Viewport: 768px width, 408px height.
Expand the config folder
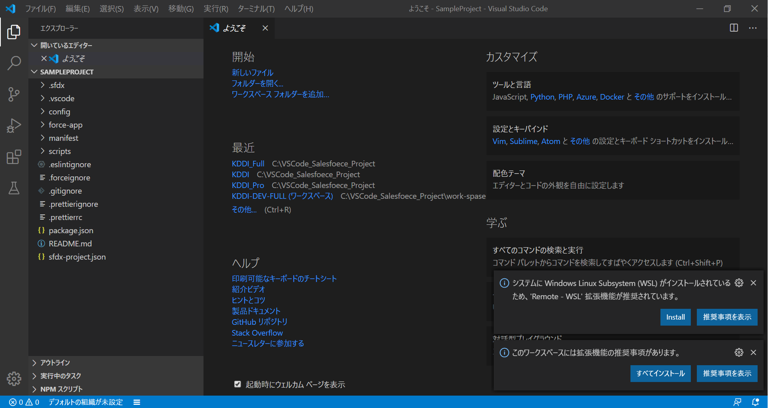(x=116, y=112)
